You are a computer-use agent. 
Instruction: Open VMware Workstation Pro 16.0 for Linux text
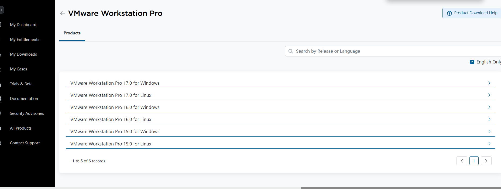111,119
